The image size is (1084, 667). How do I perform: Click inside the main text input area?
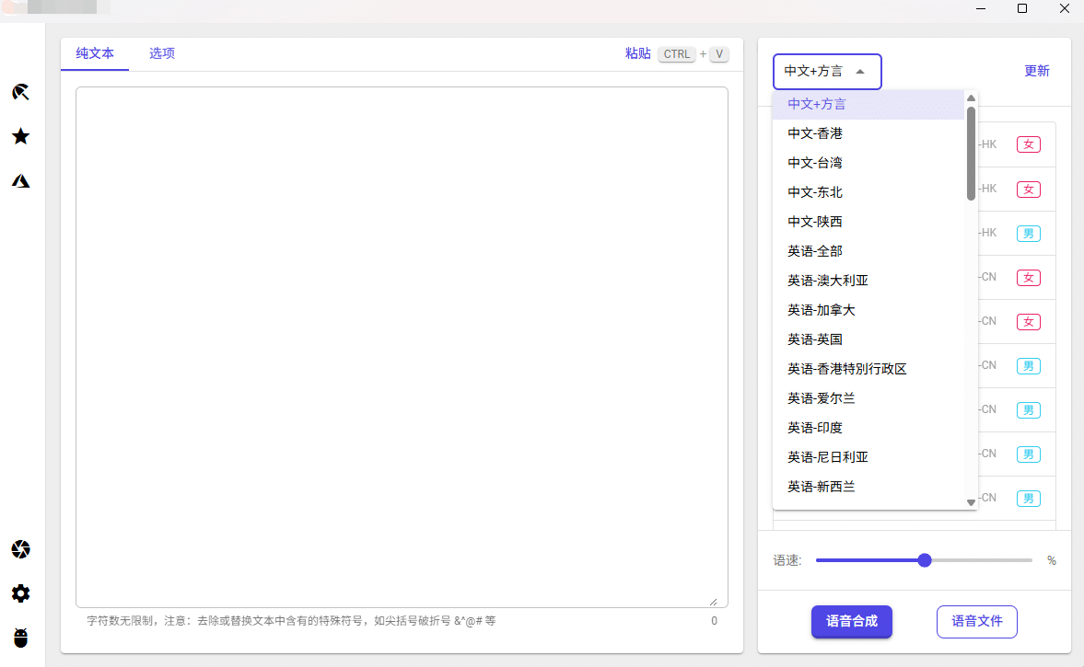(402, 347)
